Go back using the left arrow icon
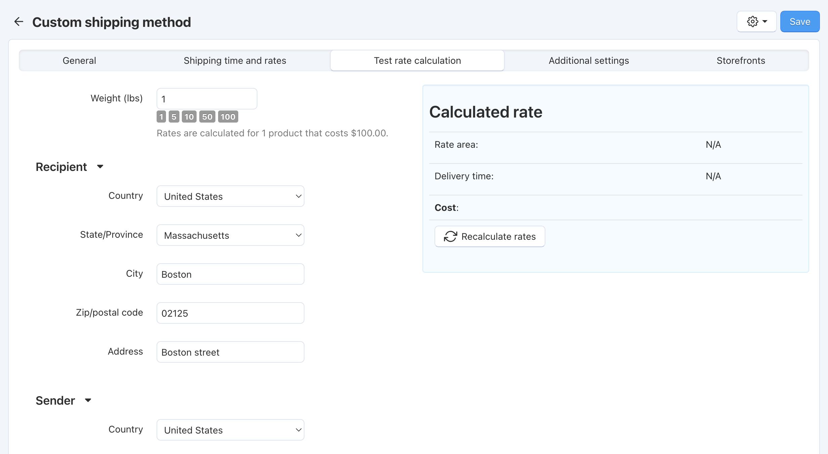The height and width of the screenshot is (454, 828). 19,22
